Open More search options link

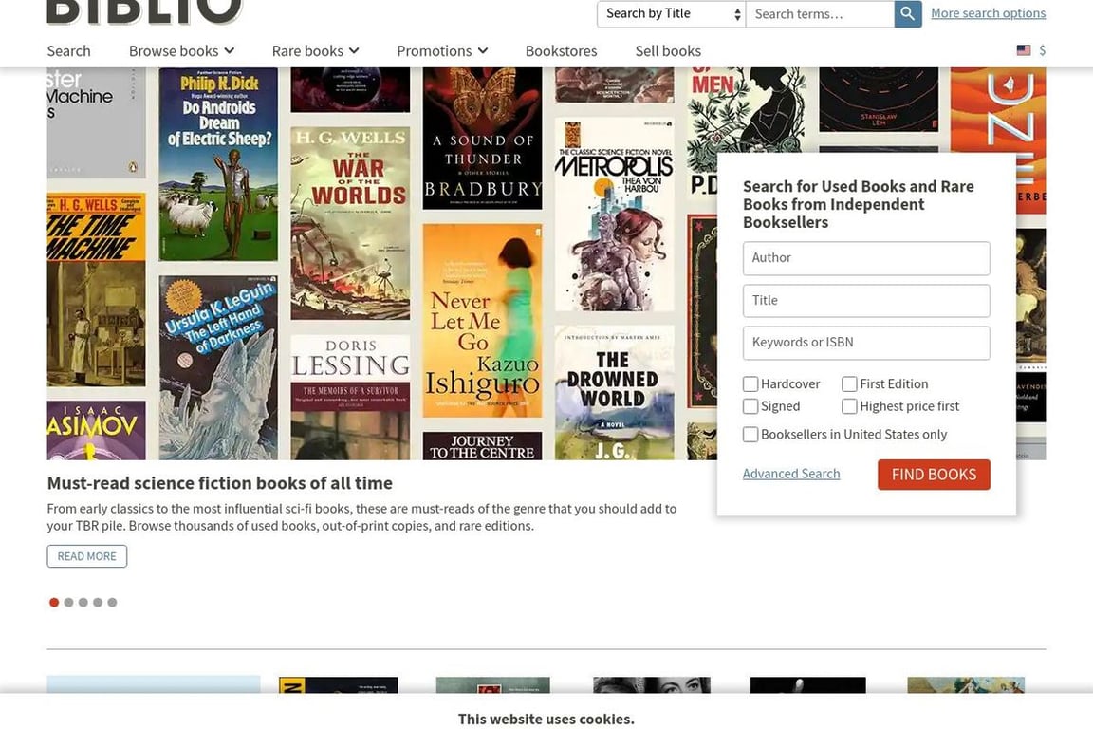(x=988, y=13)
